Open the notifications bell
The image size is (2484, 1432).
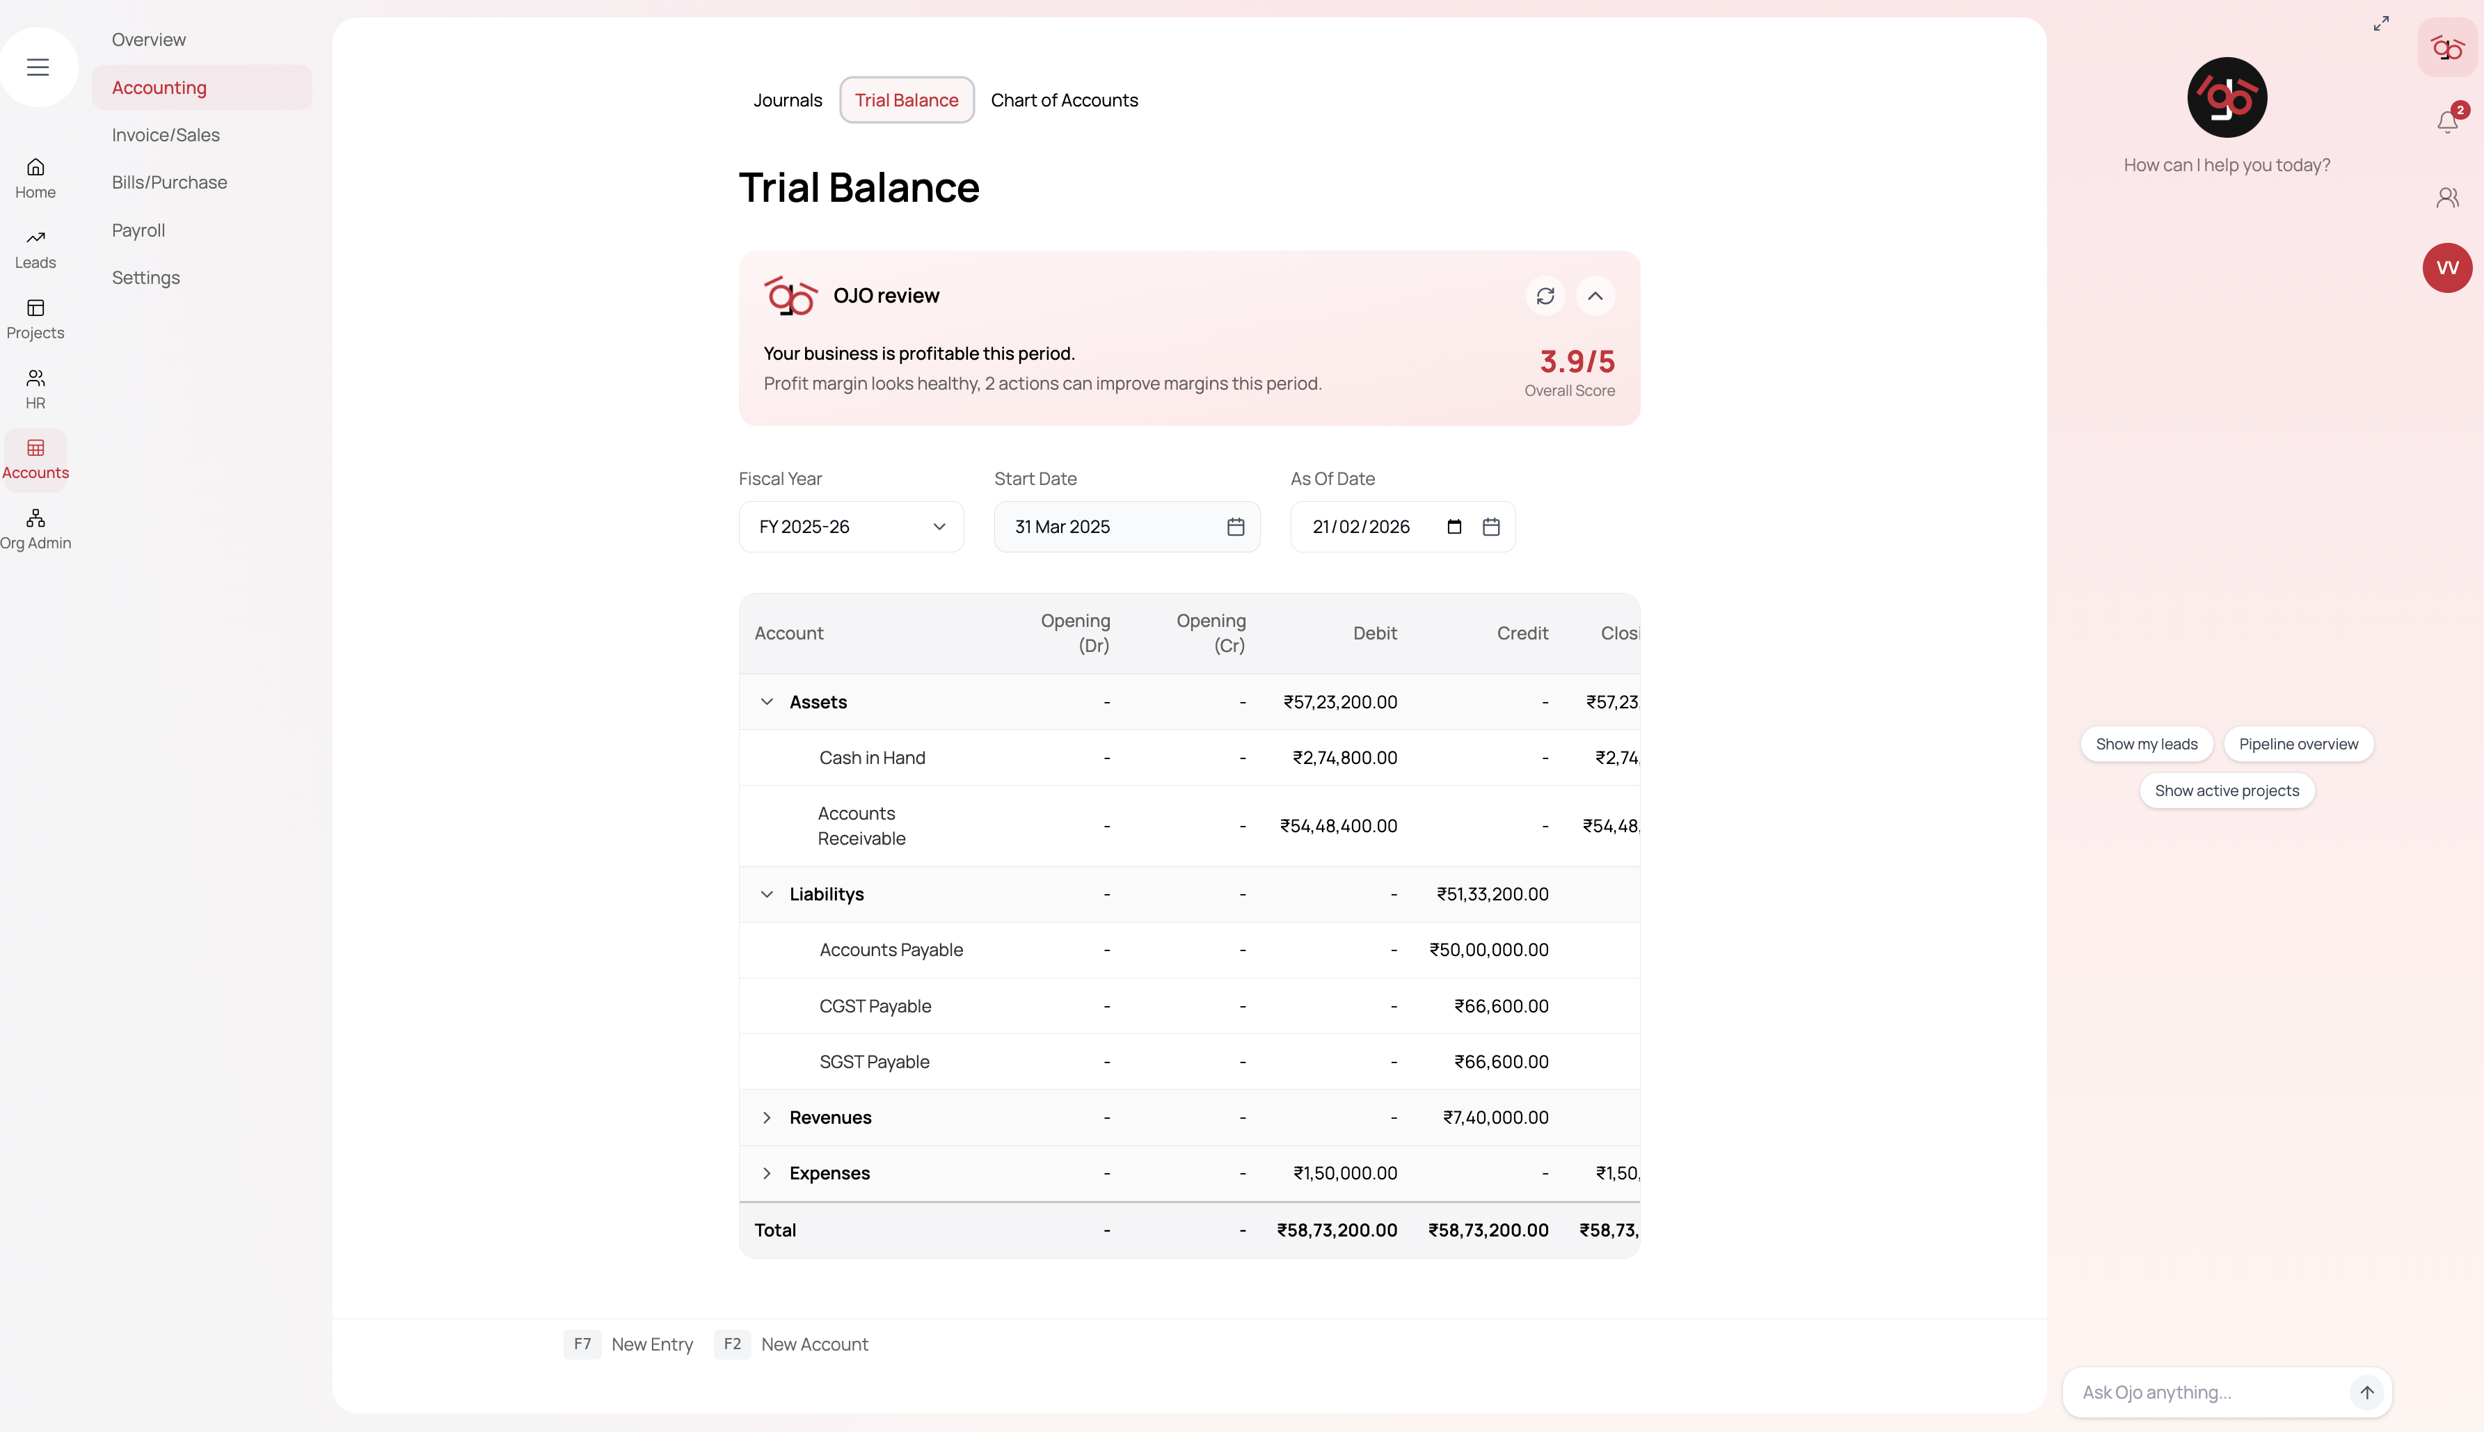2446,122
